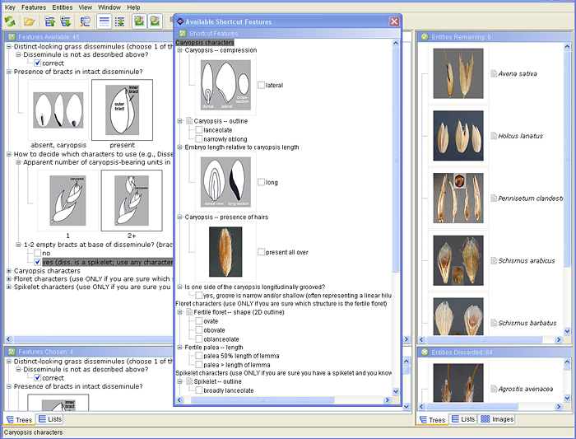Close the Available Shortcut Features dialog

[394, 21]
